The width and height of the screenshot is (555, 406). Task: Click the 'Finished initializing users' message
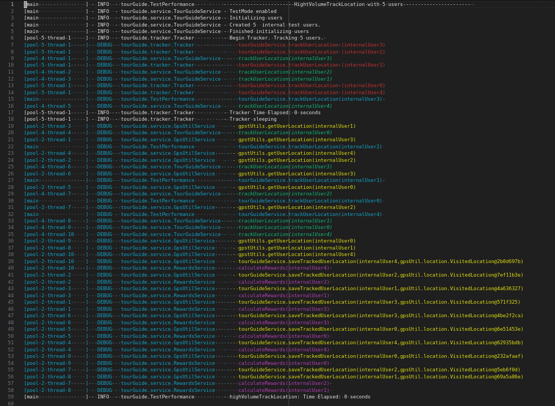(269, 31)
